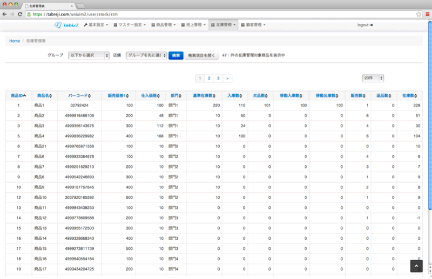This screenshot has height=279, width=432.
Task: Sort table by 商品ID column
Action: [x=18, y=95]
